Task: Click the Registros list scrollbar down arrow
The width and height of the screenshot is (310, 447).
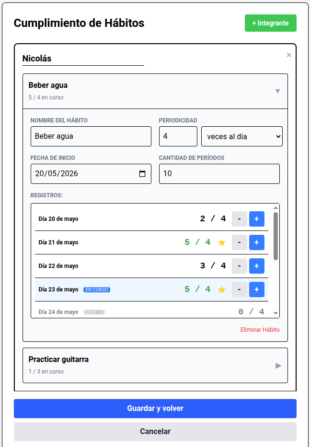Action: tap(276, 313)
